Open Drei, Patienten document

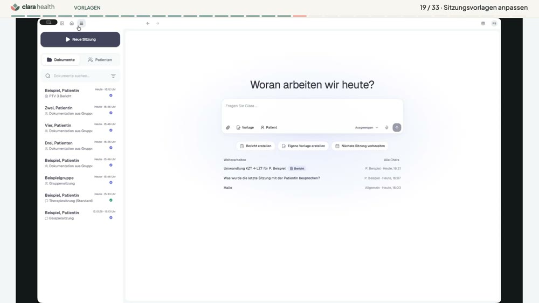[x=80, y=146]
